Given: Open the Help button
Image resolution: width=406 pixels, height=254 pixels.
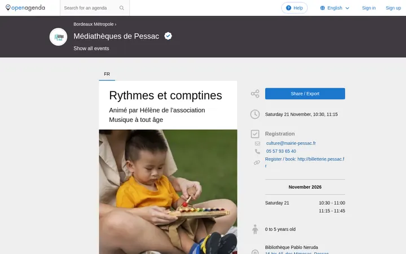Looking at the screenshot, I should (294, 8).
